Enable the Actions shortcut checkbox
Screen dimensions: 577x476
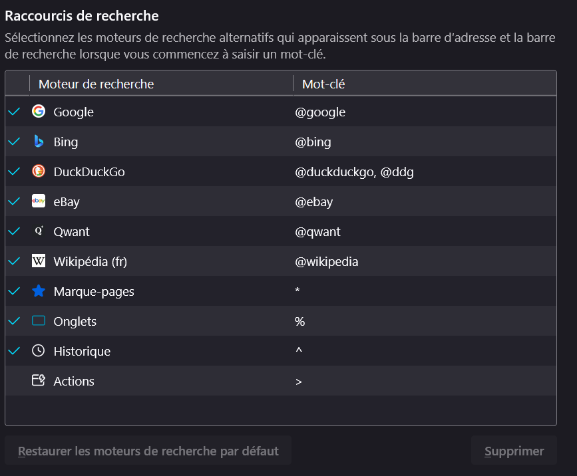pos(14,381)
